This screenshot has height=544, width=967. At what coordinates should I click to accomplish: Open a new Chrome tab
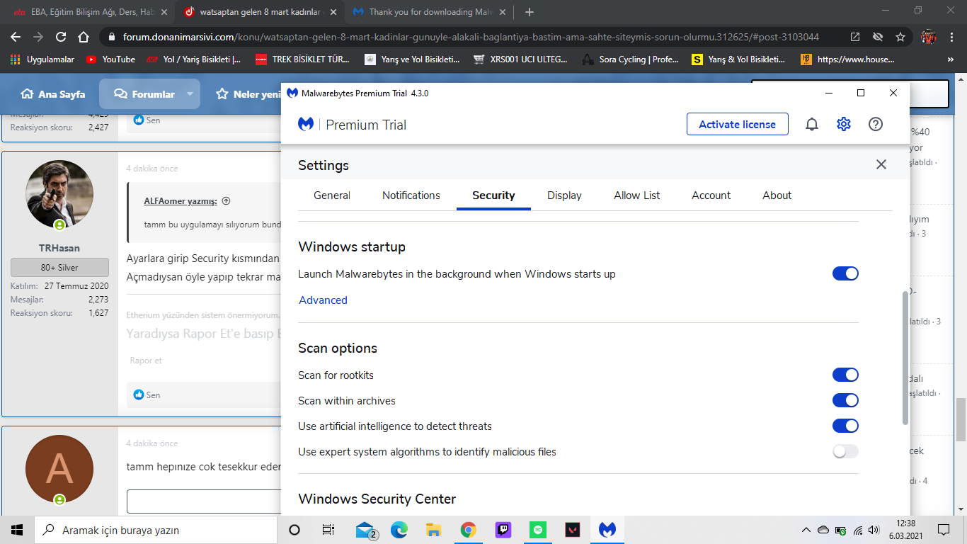coord(530,12)
